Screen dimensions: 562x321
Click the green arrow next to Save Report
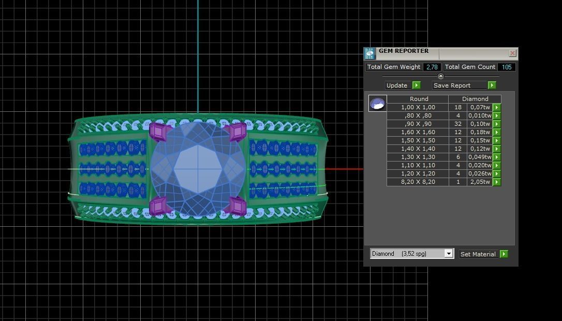click(x=492, y=85)
